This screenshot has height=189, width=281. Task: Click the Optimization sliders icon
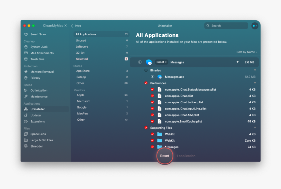(x=26, y=90)
